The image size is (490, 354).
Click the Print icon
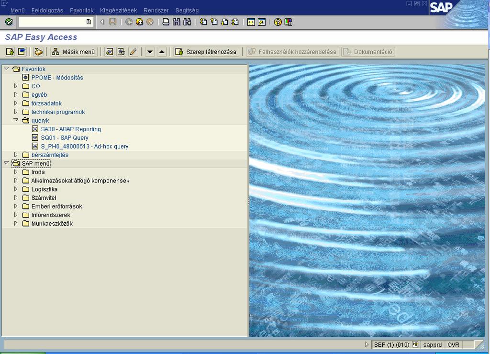pos(166,22)
